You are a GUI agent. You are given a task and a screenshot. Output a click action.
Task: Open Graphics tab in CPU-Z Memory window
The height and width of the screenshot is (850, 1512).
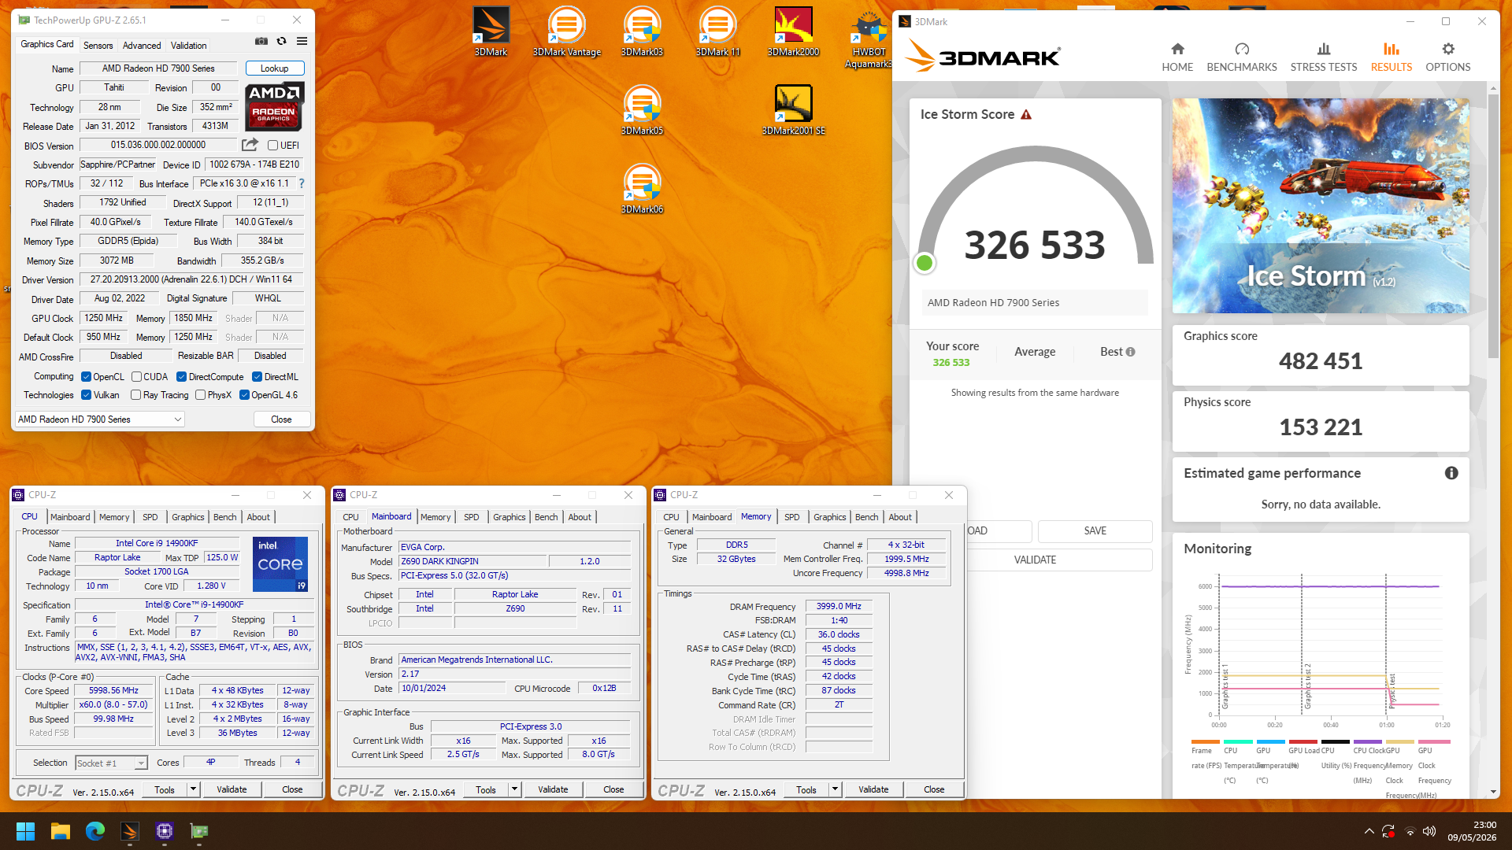830,517
